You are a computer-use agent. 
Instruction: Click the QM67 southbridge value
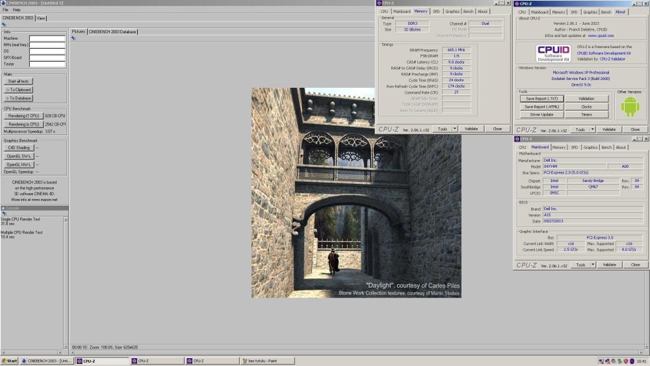coord(593,187)
